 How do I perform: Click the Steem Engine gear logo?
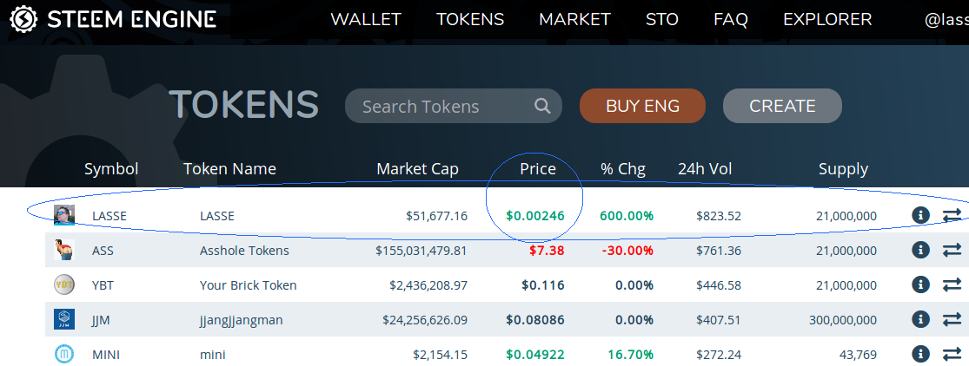click(23, 19)
